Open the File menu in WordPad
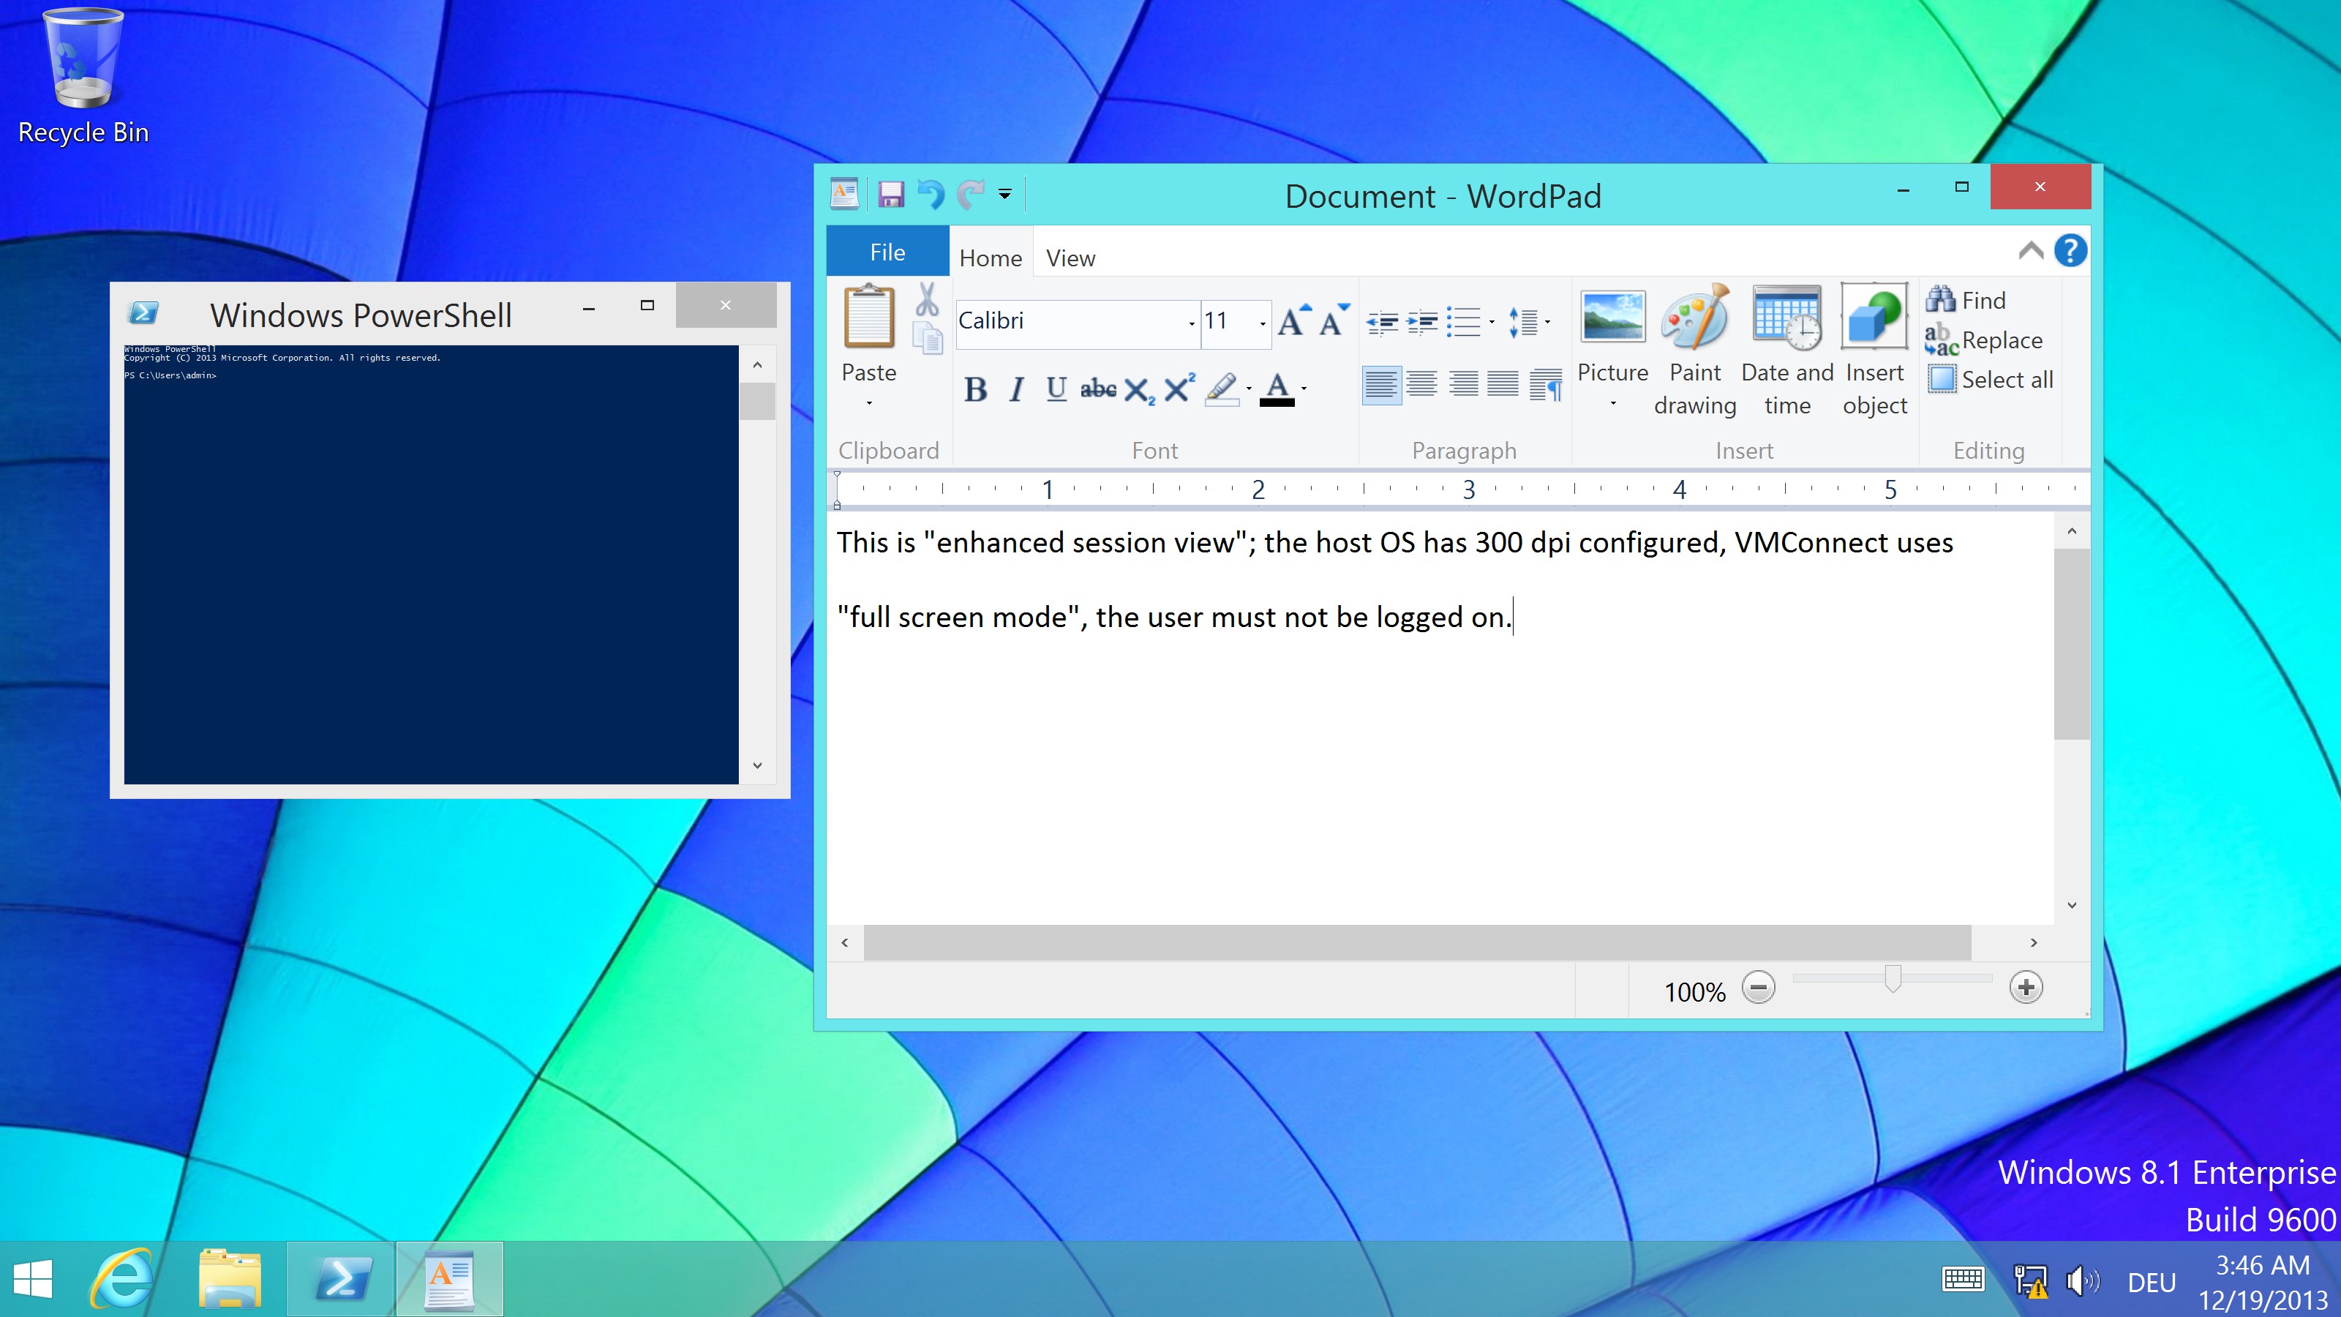 click(887, 252)
